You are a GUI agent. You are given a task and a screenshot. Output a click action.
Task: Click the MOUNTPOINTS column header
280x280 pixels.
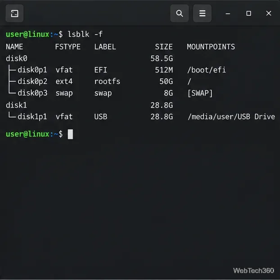tap(211, 47)
